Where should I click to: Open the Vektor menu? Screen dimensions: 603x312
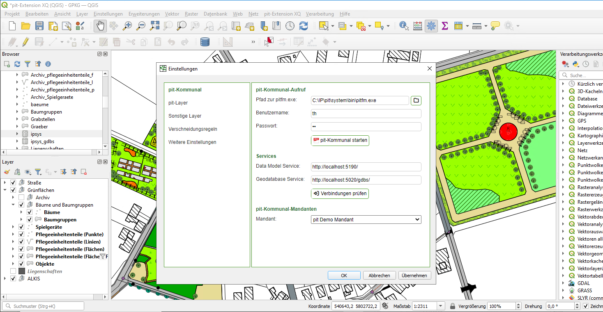pos(172,14)
